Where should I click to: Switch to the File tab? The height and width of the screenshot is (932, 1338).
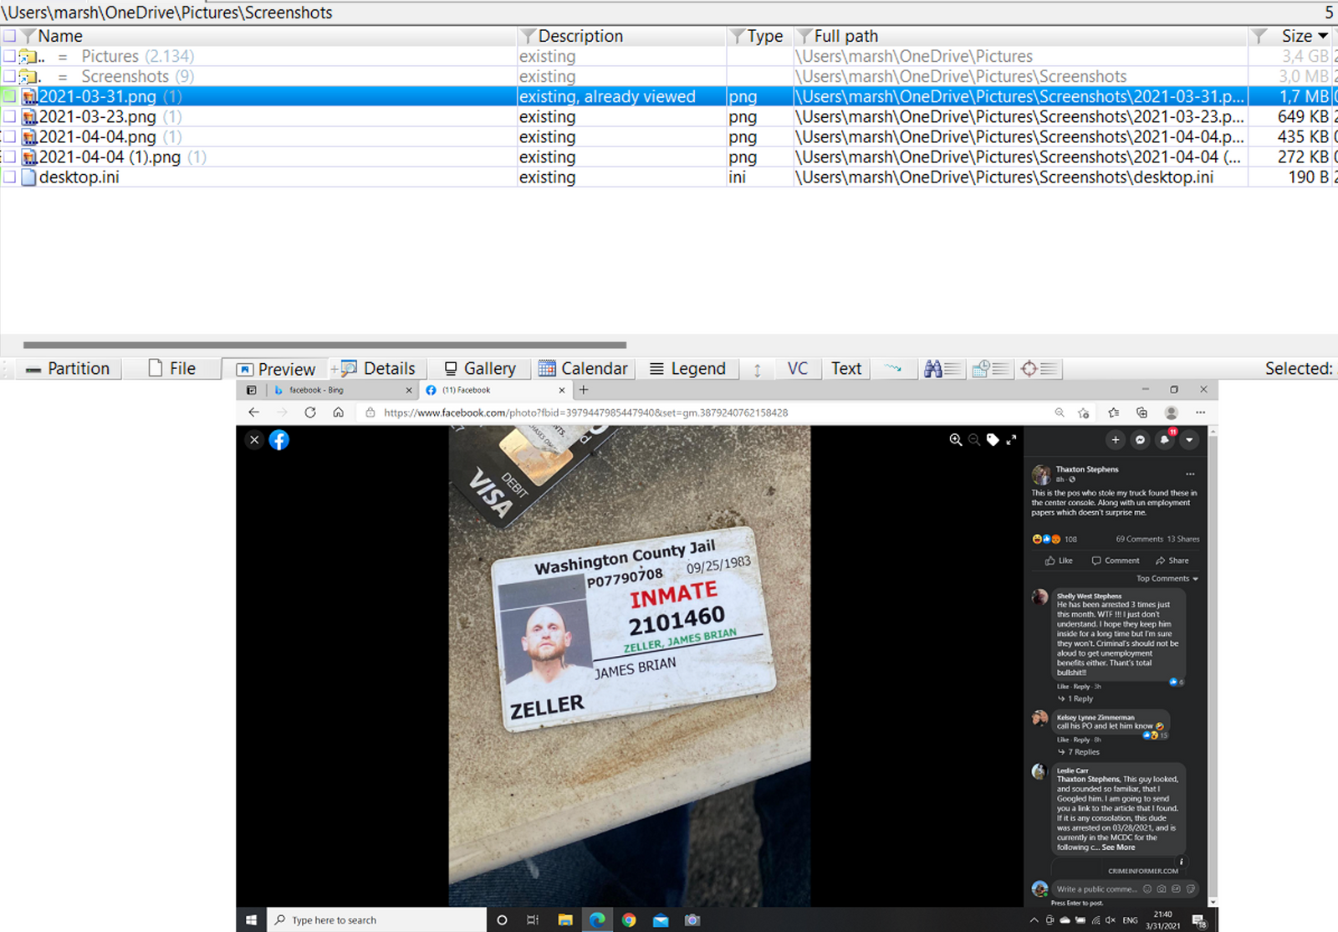click(172, 369)
